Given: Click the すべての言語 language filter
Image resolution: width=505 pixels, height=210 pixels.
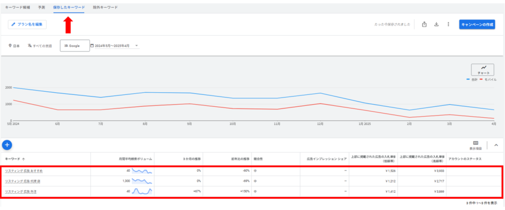Looking at the screenshot, I should pyautogui.click(x=40, y=46).
